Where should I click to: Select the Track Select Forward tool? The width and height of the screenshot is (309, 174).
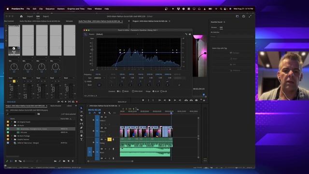pos(81,112)
